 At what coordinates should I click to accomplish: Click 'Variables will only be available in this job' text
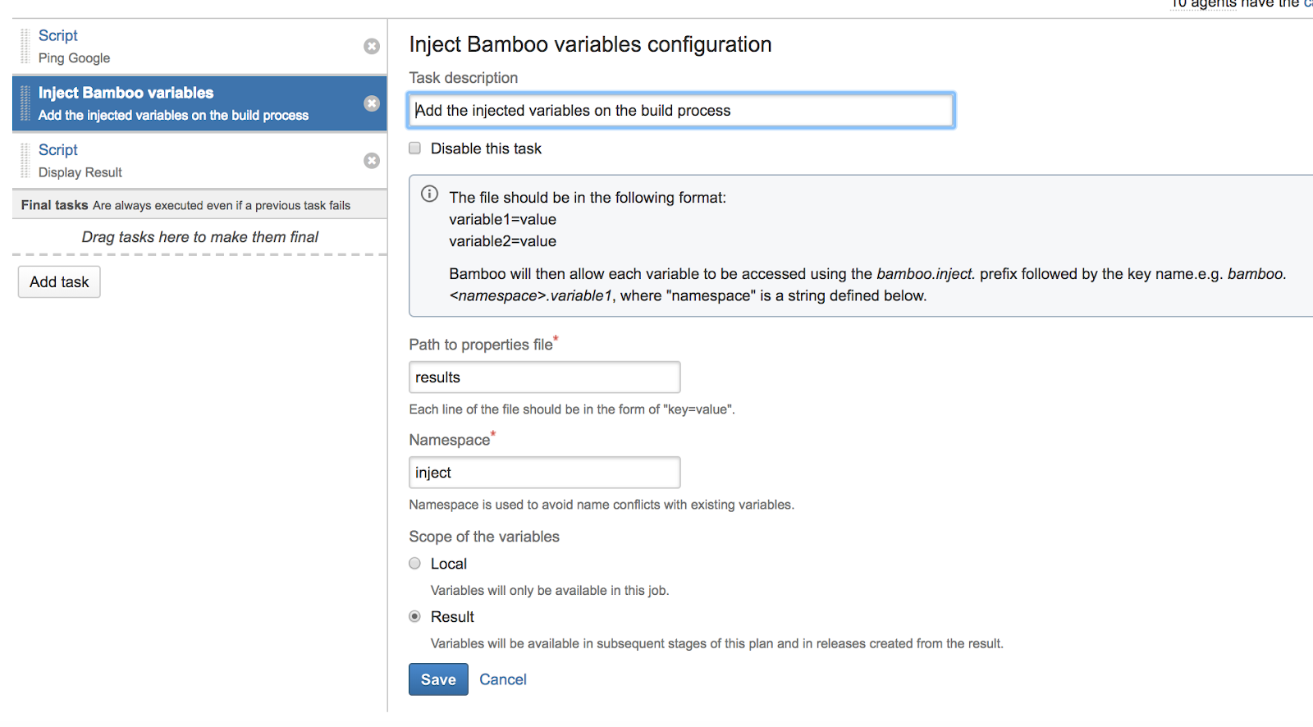550,590
